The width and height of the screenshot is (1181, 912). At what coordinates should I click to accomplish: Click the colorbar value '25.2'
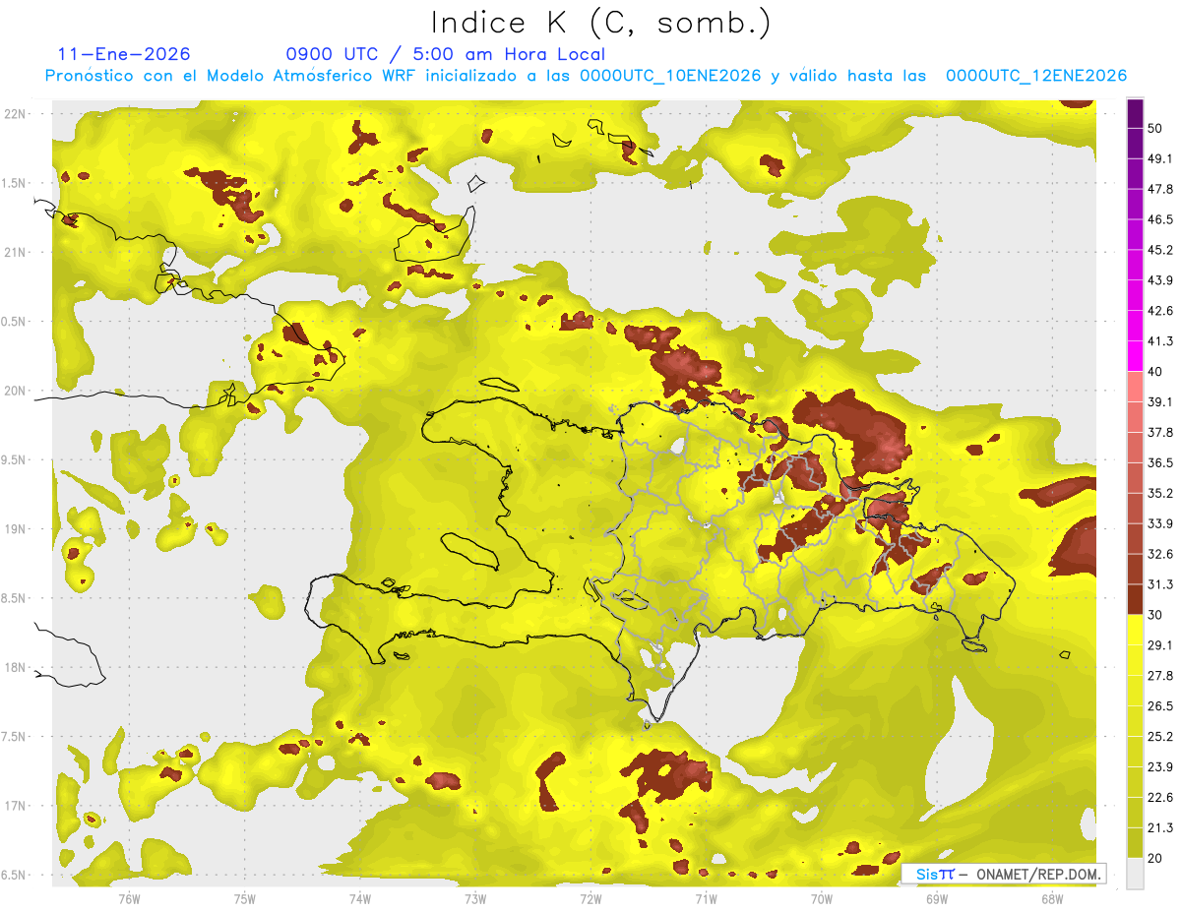click(1160, 737)
